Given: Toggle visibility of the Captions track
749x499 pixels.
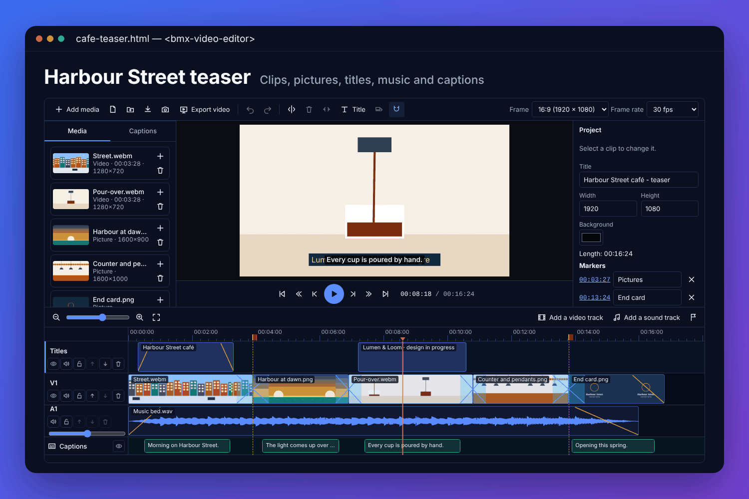Looking at the screenshot, I should 119,446.
